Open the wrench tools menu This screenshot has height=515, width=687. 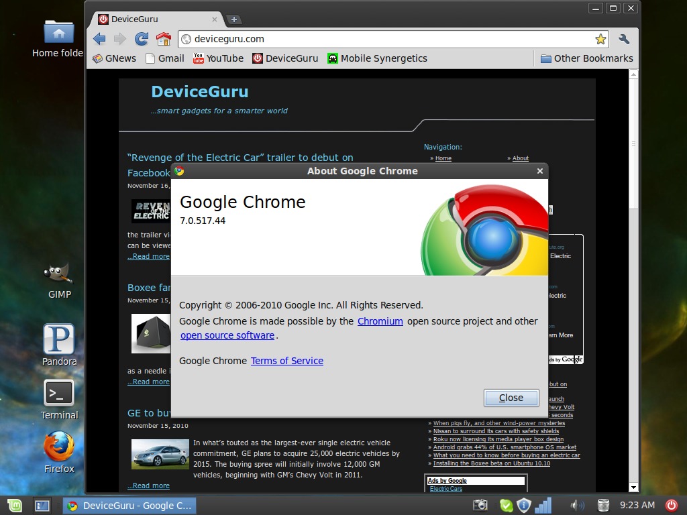tap(624, 39)
